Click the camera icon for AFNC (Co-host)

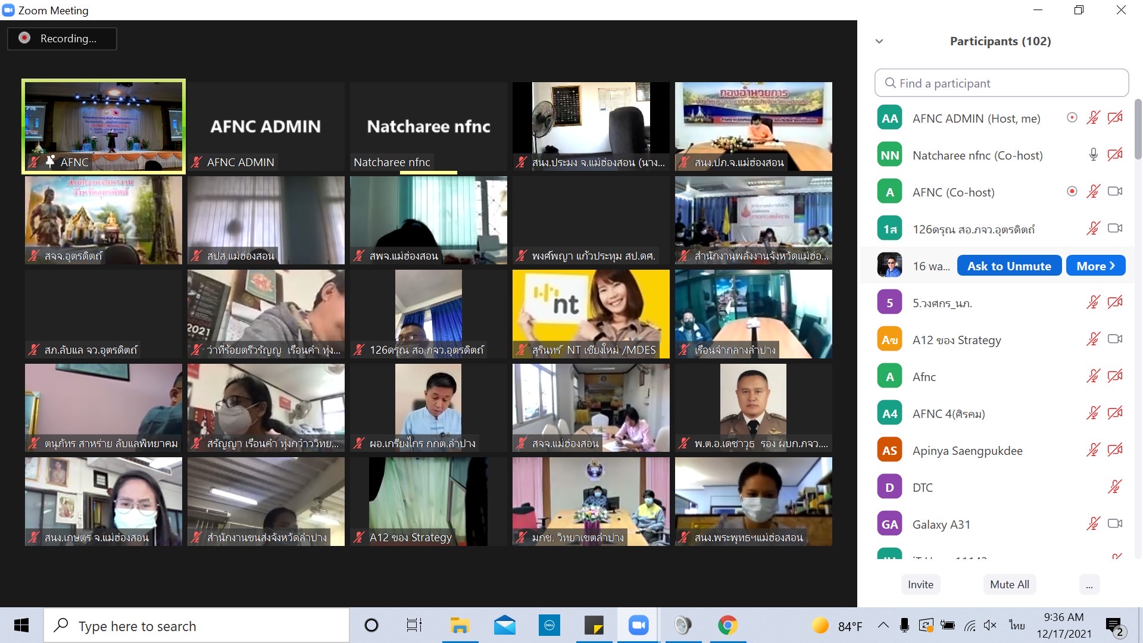pos(1114,192)
